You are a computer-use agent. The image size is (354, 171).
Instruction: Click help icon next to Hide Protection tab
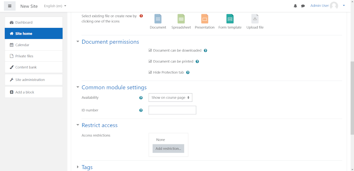188,72
